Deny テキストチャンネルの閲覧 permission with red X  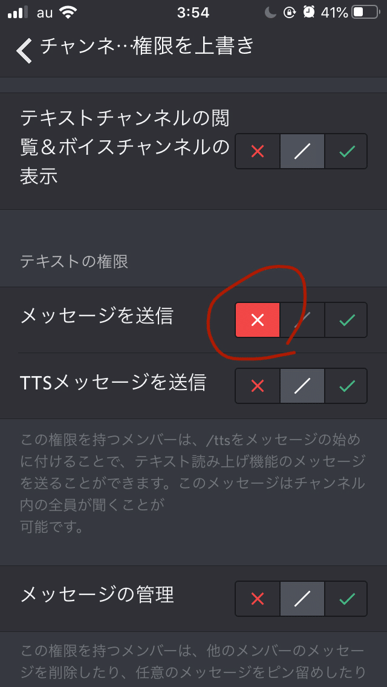pyautogui.click(x=258, y=152)
